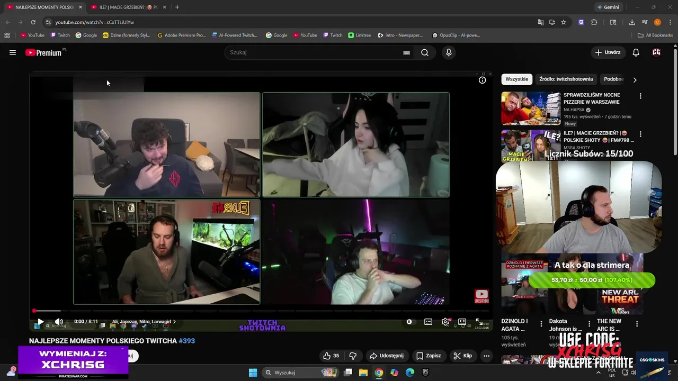Open the CG channel avatar menu
Screen dimensions: 678x381
click(x=656, y=52)
